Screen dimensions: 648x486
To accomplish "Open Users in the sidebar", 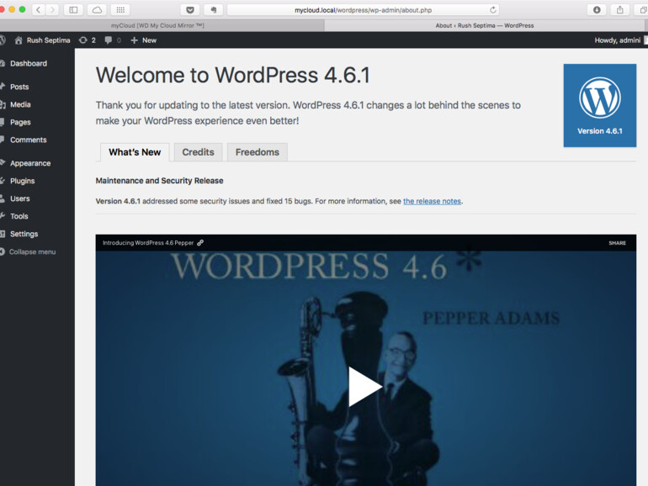I will click(20, 199).
